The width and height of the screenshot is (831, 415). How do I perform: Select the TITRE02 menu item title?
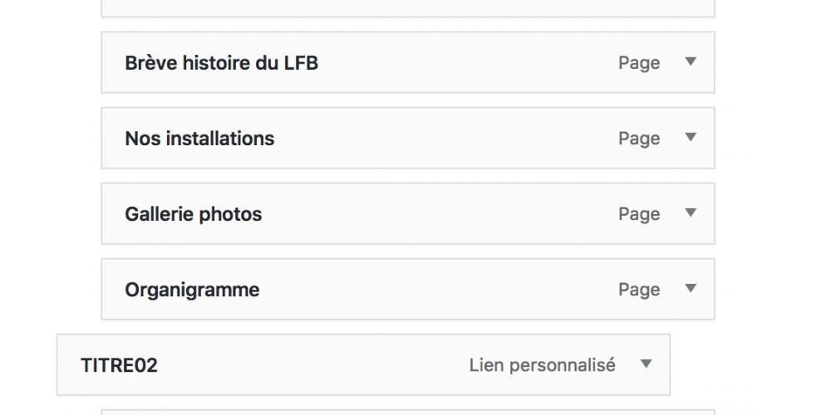pos(119,365)
